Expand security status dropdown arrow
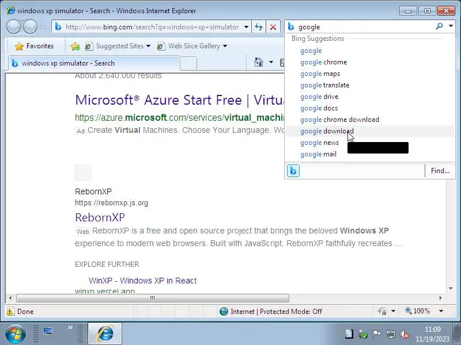 click(x=393, y=311)
